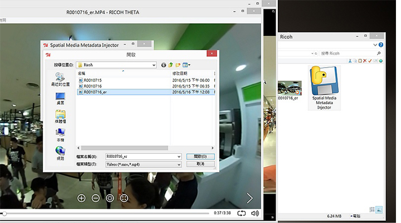Screen dimensions: 401x223
Task: Sort by the Date modified column header
Action: pyautogui.click(x=191, y=74)
